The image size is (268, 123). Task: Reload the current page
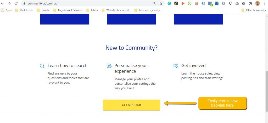coord(16,3)
